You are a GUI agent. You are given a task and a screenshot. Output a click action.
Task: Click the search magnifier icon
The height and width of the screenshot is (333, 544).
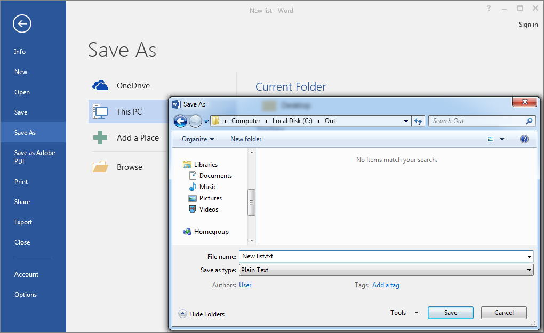tap(529, 121)
